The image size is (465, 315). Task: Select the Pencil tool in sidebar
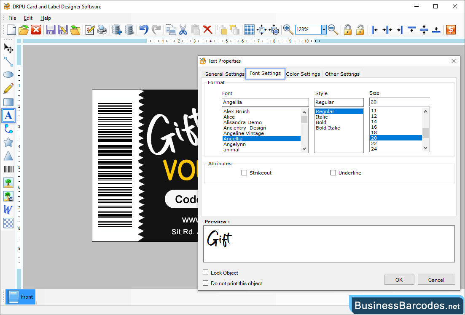8,88
